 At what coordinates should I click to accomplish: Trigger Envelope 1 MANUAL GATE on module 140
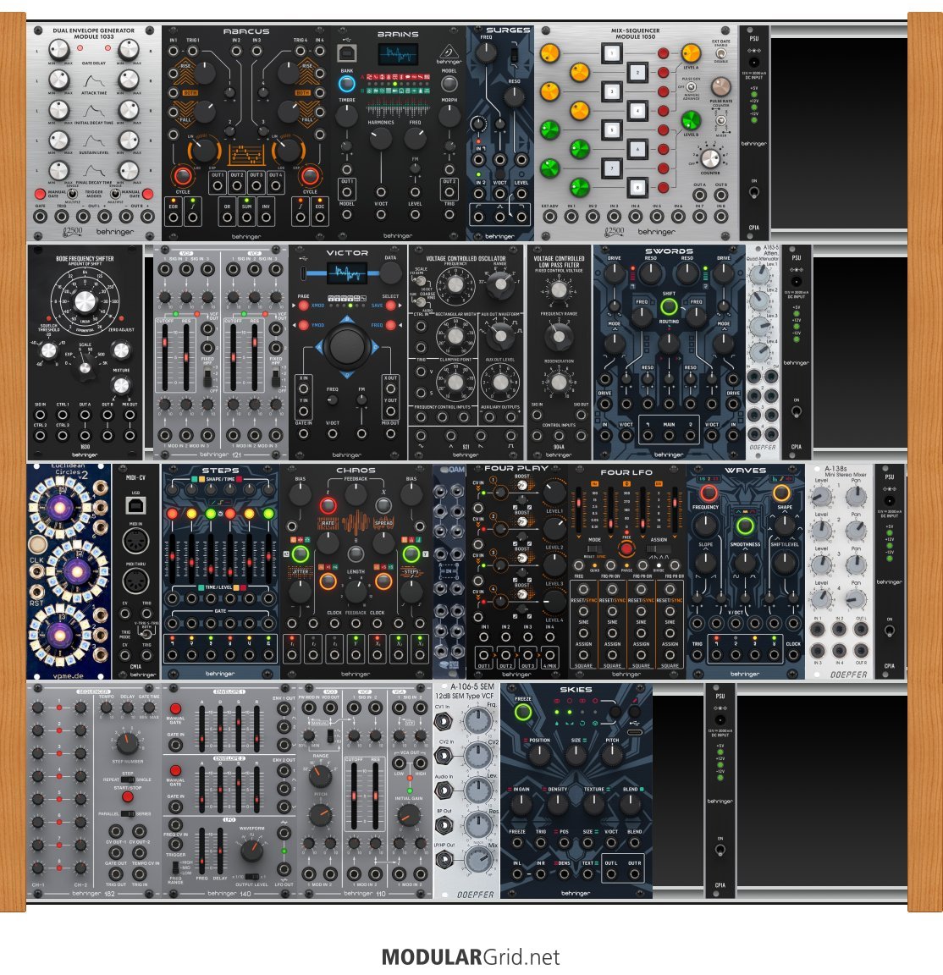[175, 708]
